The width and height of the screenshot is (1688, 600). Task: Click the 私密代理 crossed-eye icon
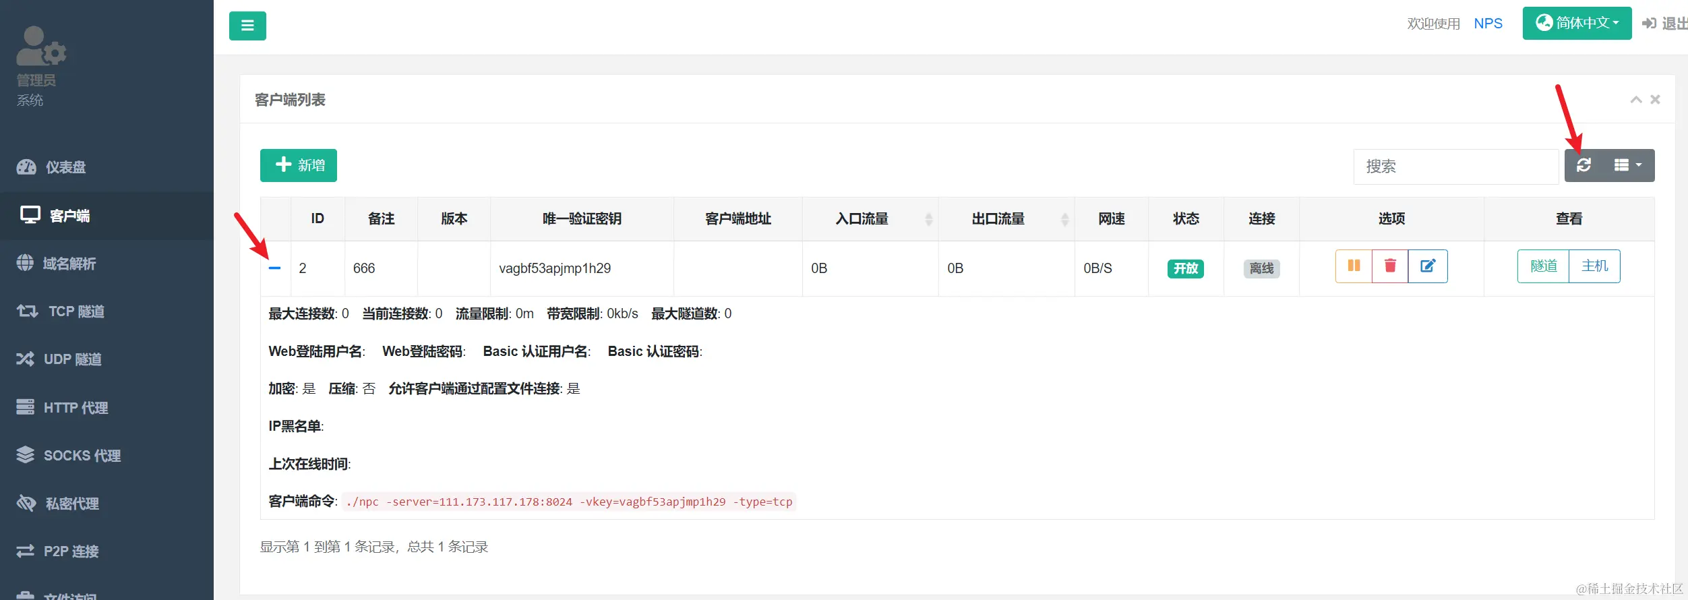click(26, 503)
